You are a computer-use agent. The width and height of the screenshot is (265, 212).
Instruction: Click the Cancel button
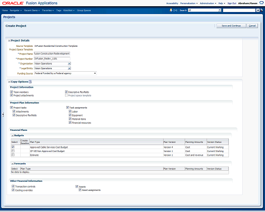[252, 26]
